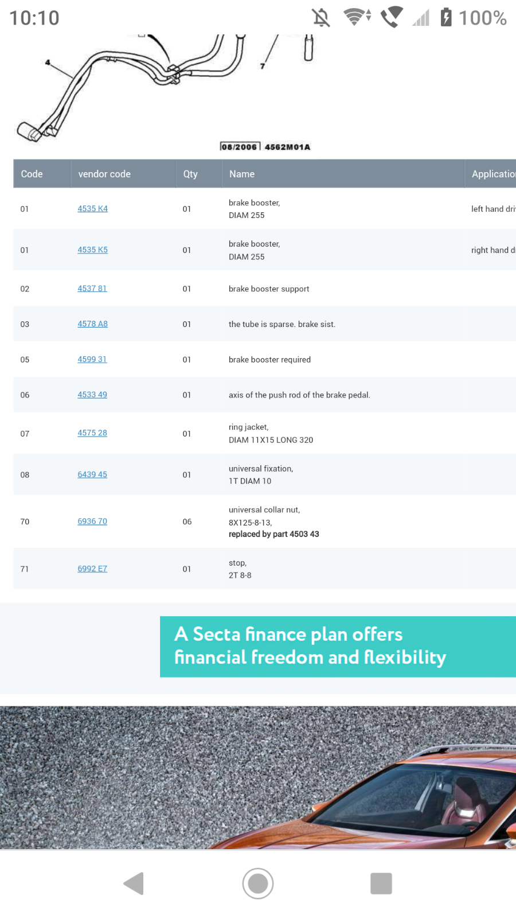Tap the Android home circle button
The width and height of the screenshot is (516, 918).
click(258, 884)
